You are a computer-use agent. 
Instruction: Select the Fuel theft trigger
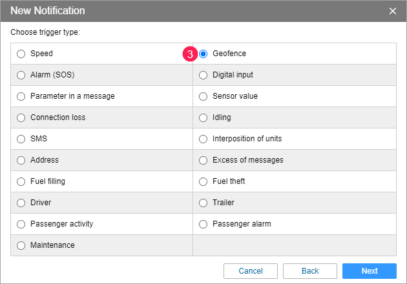pos(203,181)
